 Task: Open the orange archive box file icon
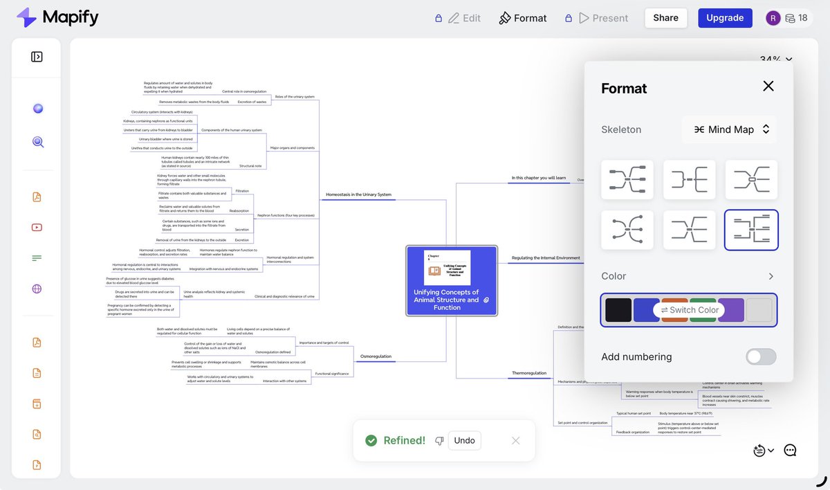37,403
